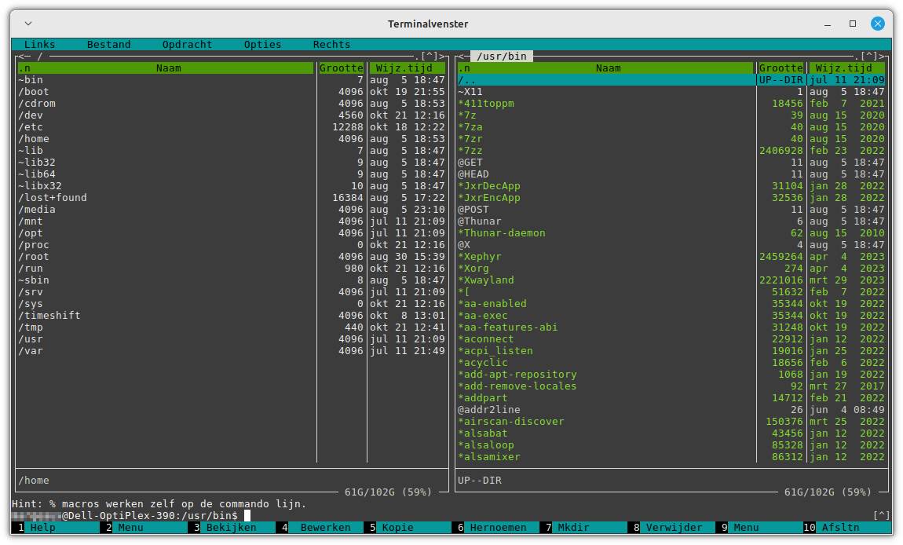903x545 pixels.
Task: Sort right panel by Naam column
Action: click(608, 68)
